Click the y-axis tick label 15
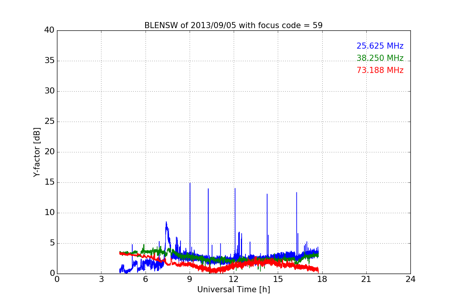This screenshot has height=304, width=456. 49,182
